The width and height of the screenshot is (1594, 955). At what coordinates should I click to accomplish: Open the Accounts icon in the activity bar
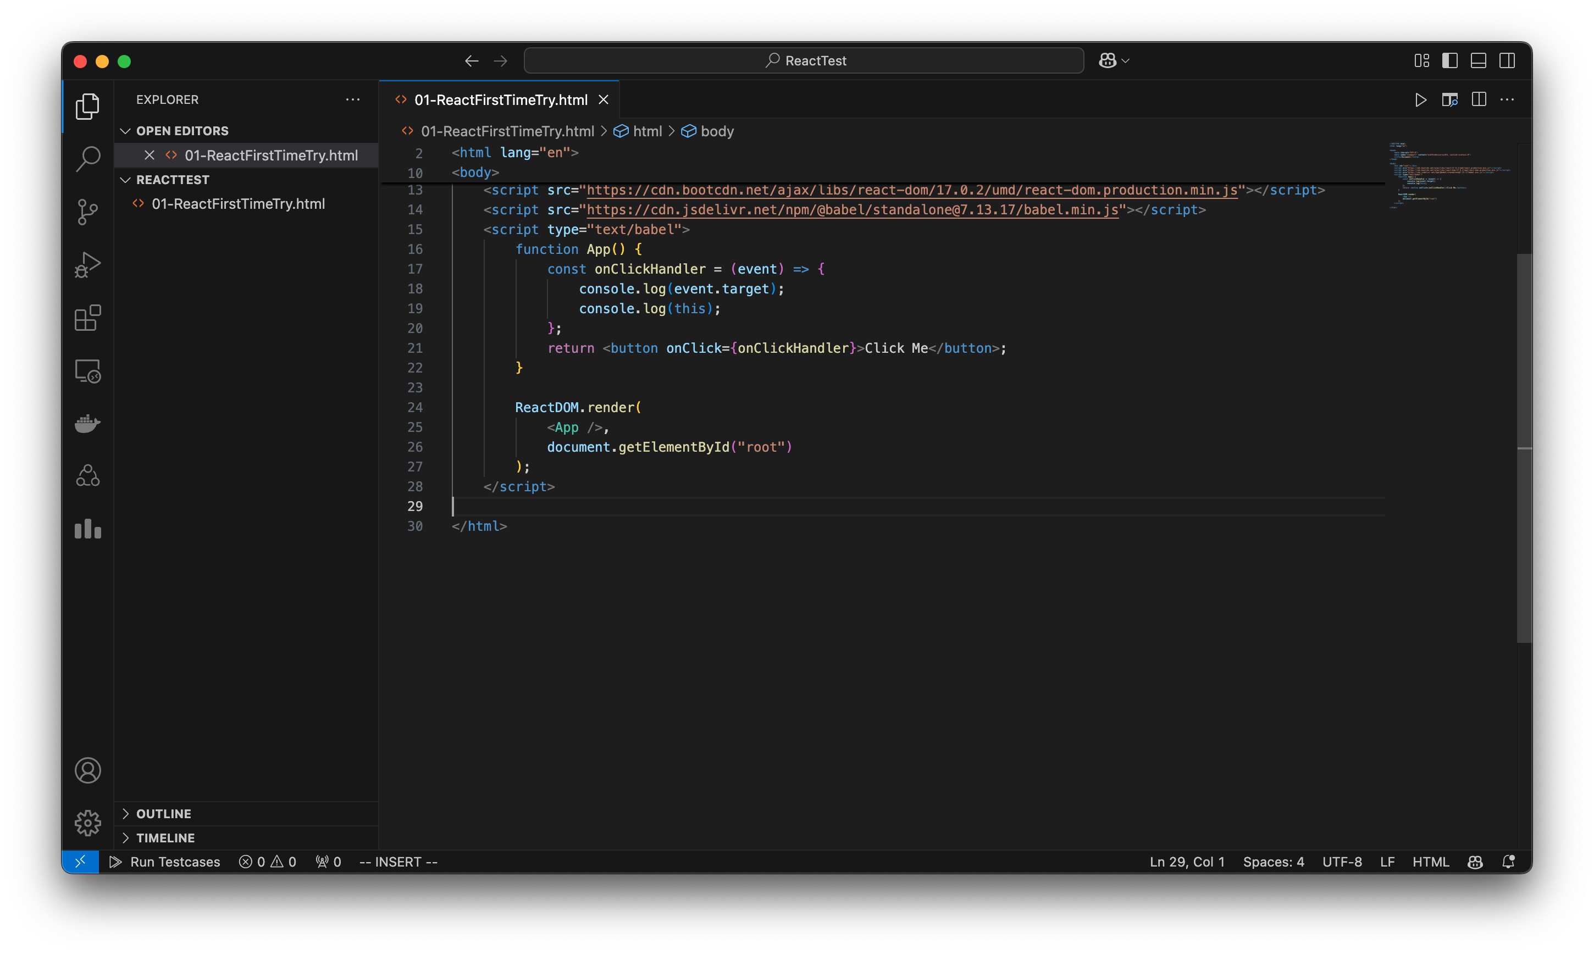[x=87, y=770]
